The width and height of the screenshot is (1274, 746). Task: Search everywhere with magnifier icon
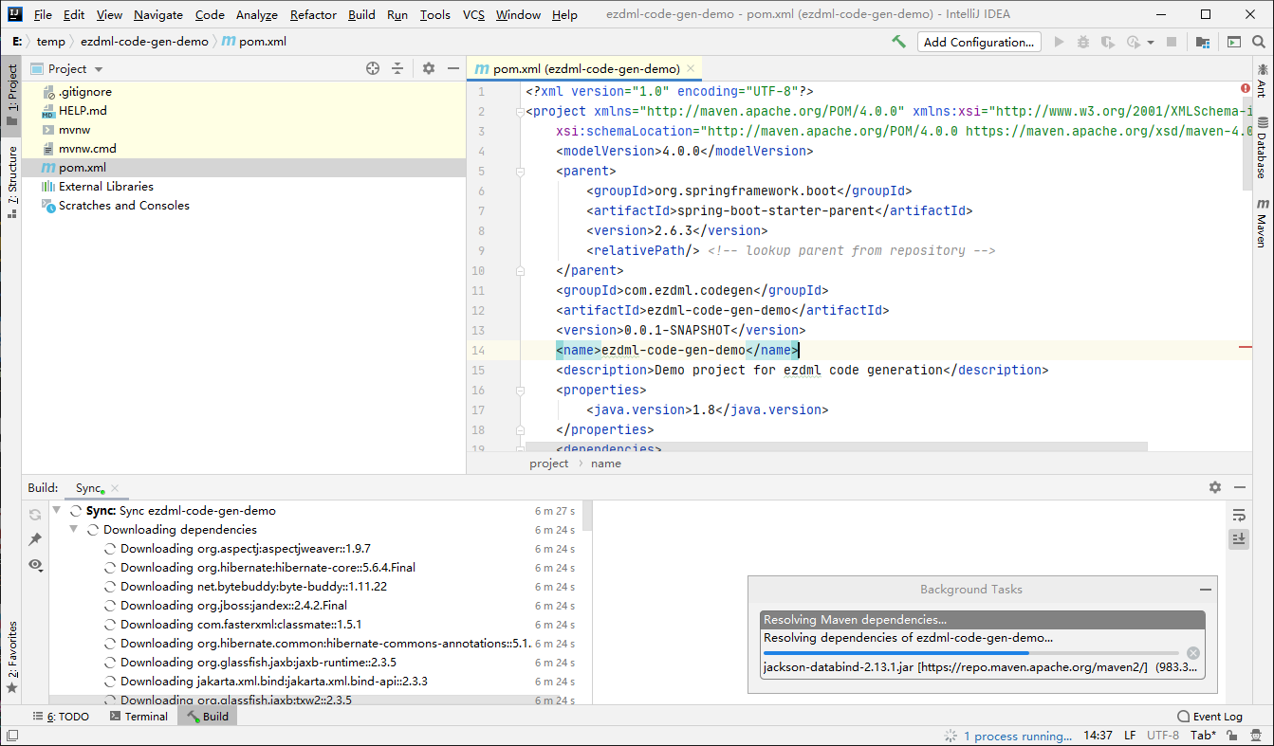tap(1257, 42)
